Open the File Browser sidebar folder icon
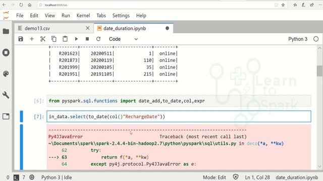The image size is (323, 181). coord(6,31)
